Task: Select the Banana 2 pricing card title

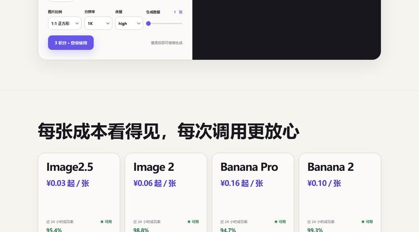Action: pos(330,167)
